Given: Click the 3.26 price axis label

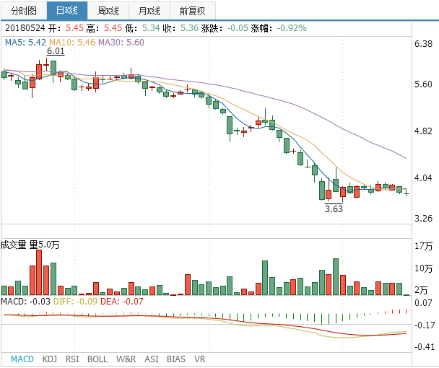Looking at the screenshot, I should click(423, 219).
